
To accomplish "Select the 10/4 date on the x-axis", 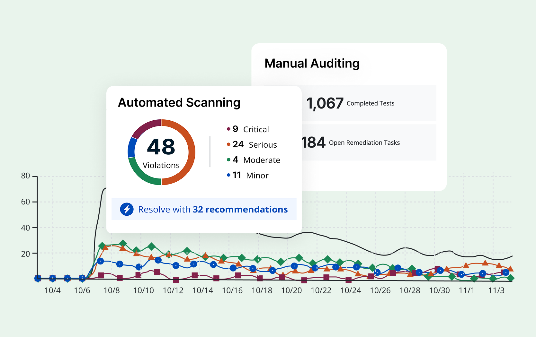I will pyautogui.click(x=52, y=290).
